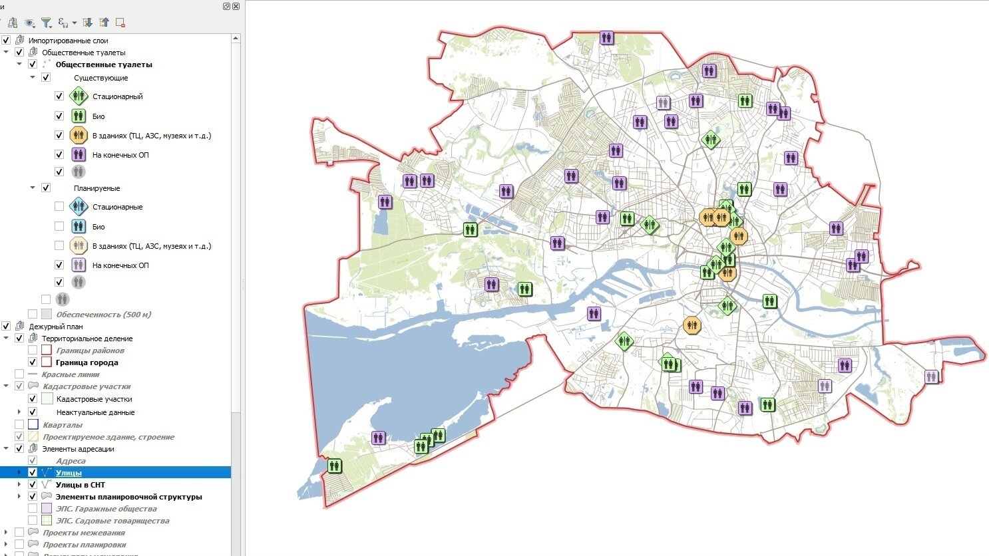Click the Collapse All layers icon
Image resolution: width=989 pixels, height=556 pixels.
104,23
